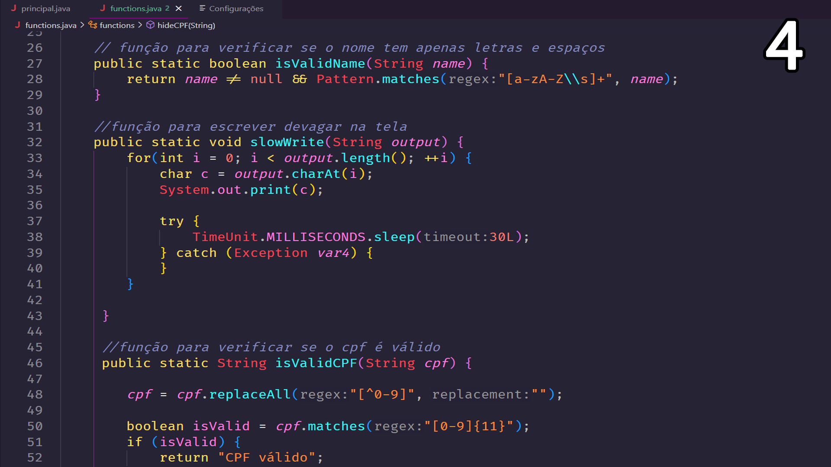Click MILLISECONDS on line 38
The width and height of the screenshot is (831, 467).
316,237
